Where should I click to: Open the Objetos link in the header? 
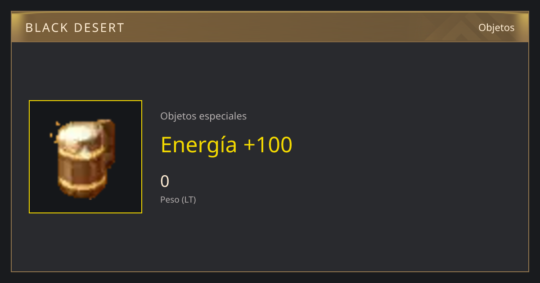496,27
